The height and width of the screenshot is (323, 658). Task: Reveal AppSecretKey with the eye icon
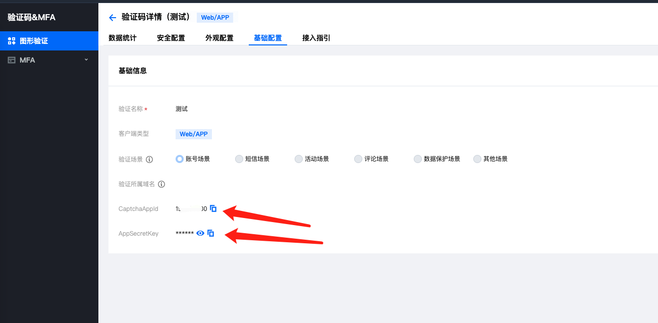click(x=200, y=233)
